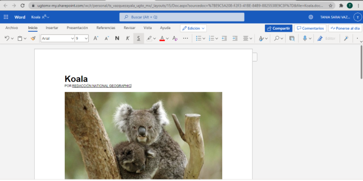Click the Find magnifier icon
Screen dimensions: 363x181
click(277, 38)
